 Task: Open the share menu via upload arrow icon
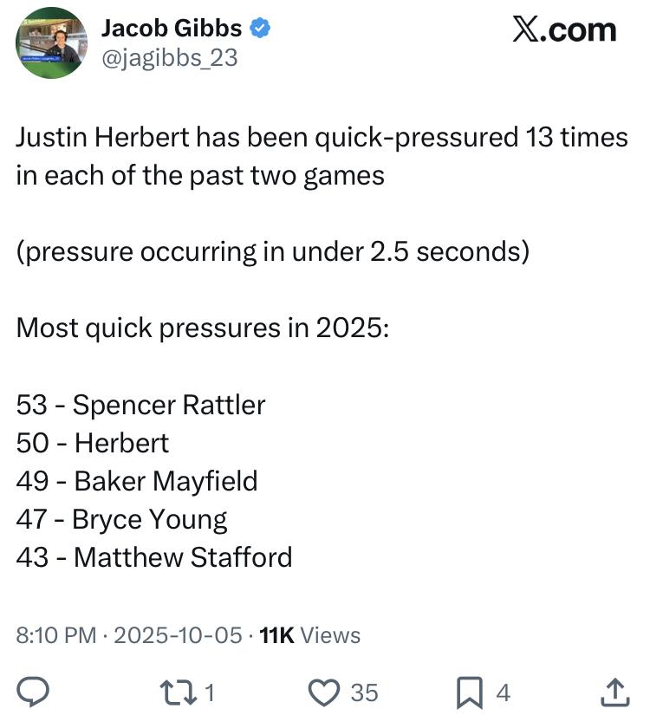point(614,692)
